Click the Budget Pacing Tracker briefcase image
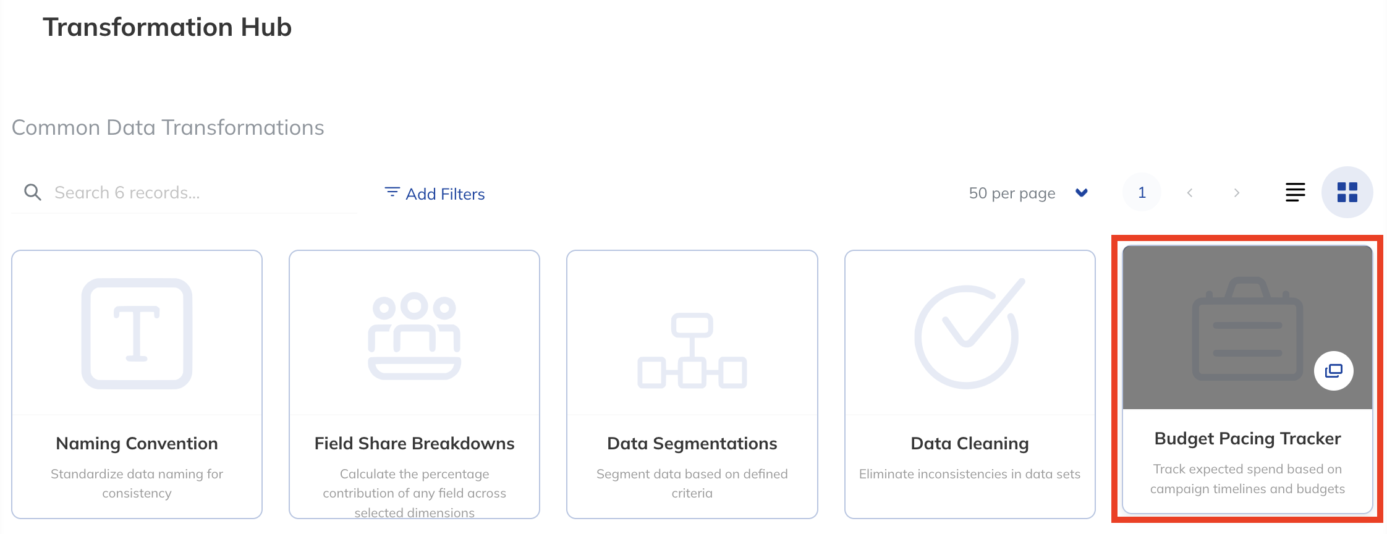Screen dimensions: 1387x534 [x=1247, y=328]
